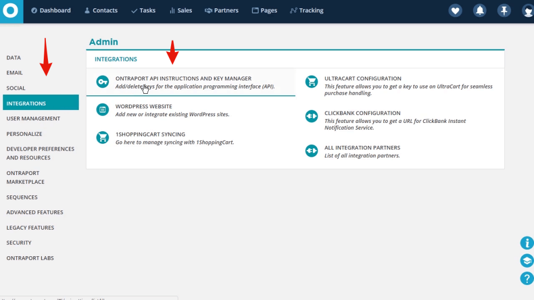This screenshot has height=300, width=534.
Task: Open the WordPress Website link
Action: [144, 106]
